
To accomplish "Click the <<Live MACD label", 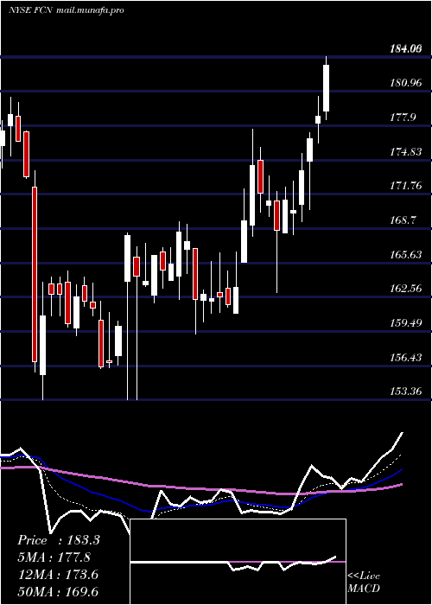I will pos(364,583).
